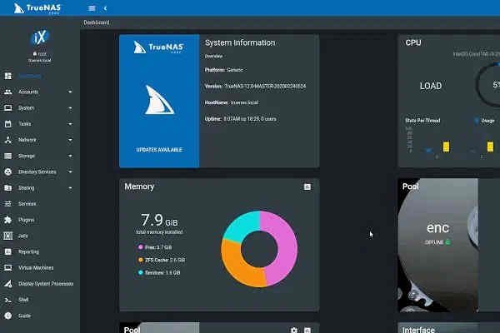Open the Dashboard sidebar icon
Viewport: 500px width, 333px height.
(x=8, y=76)
